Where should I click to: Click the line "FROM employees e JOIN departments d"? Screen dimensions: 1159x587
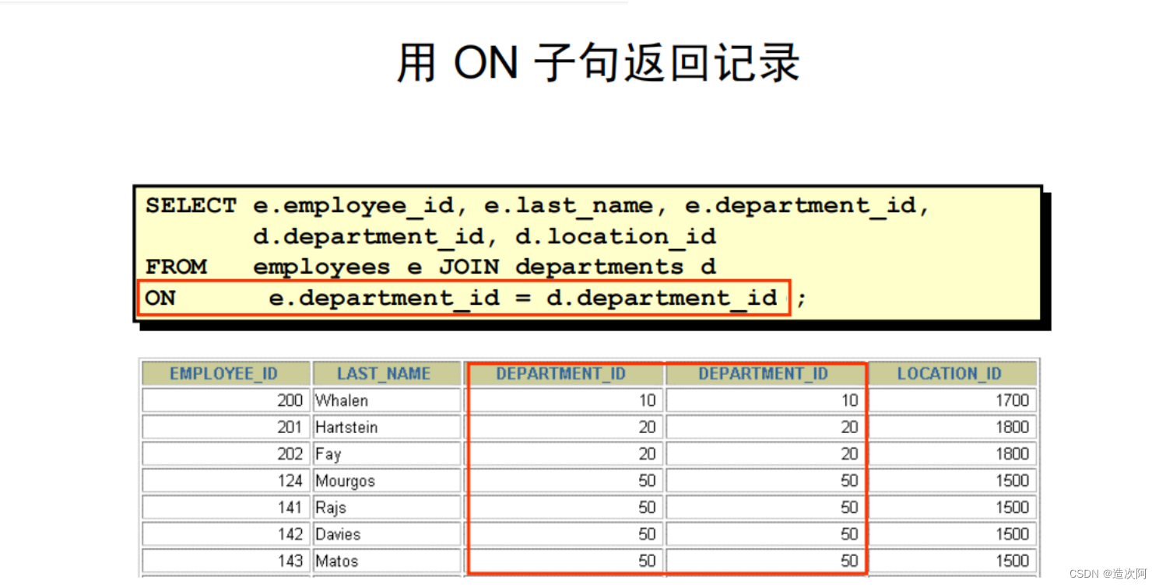[430, 267]
